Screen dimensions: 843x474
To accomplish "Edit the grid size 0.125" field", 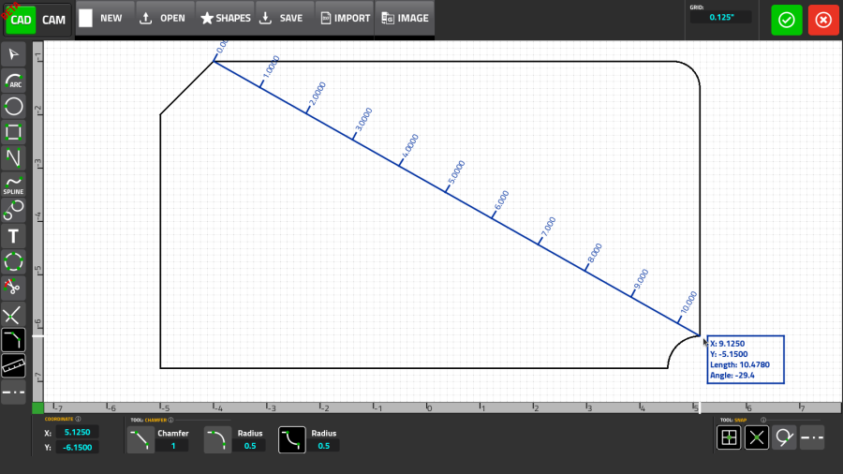I will (721, 17).
